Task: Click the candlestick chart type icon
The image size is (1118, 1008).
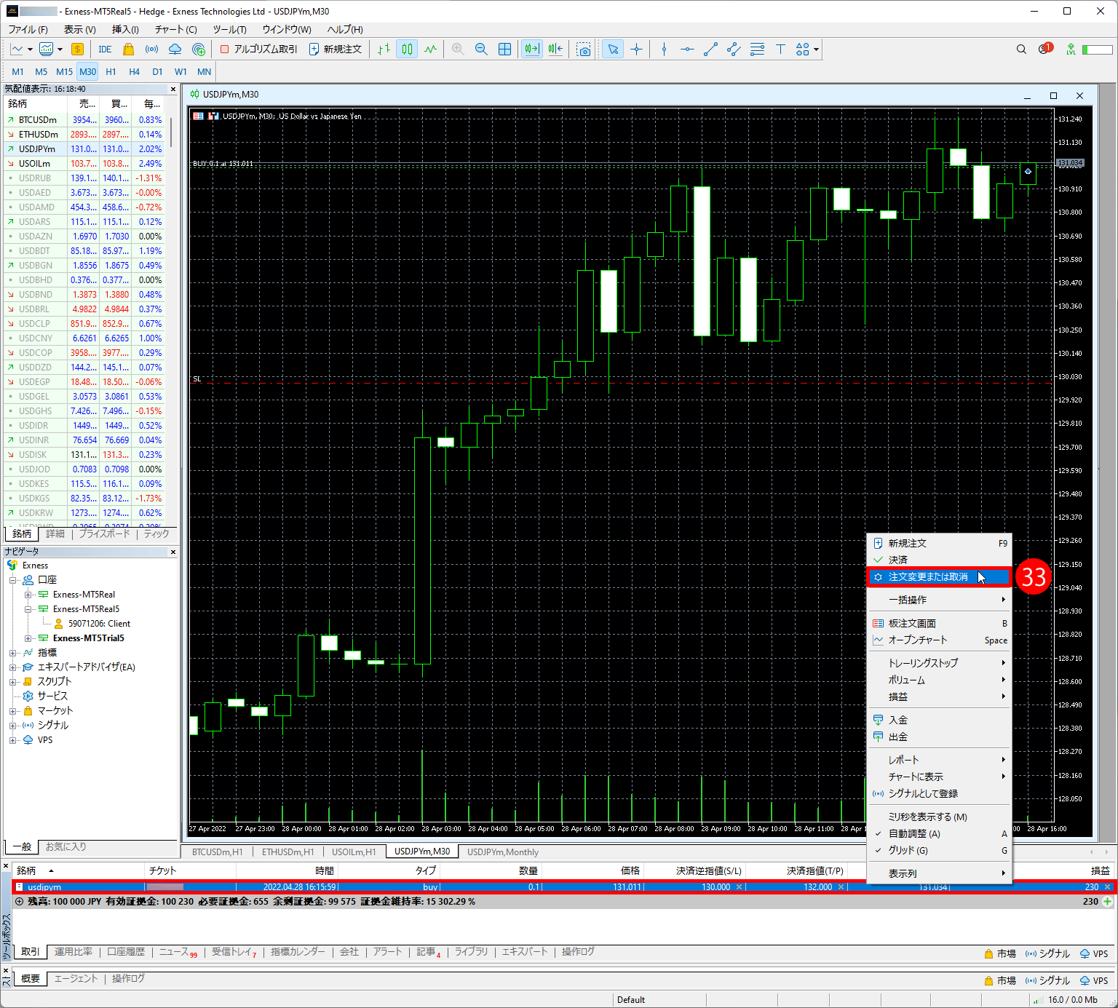Action: (x=407, y=49)
